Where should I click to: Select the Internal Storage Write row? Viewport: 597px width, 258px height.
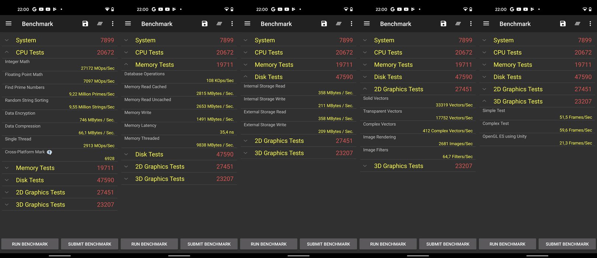[x=298, y=102]
